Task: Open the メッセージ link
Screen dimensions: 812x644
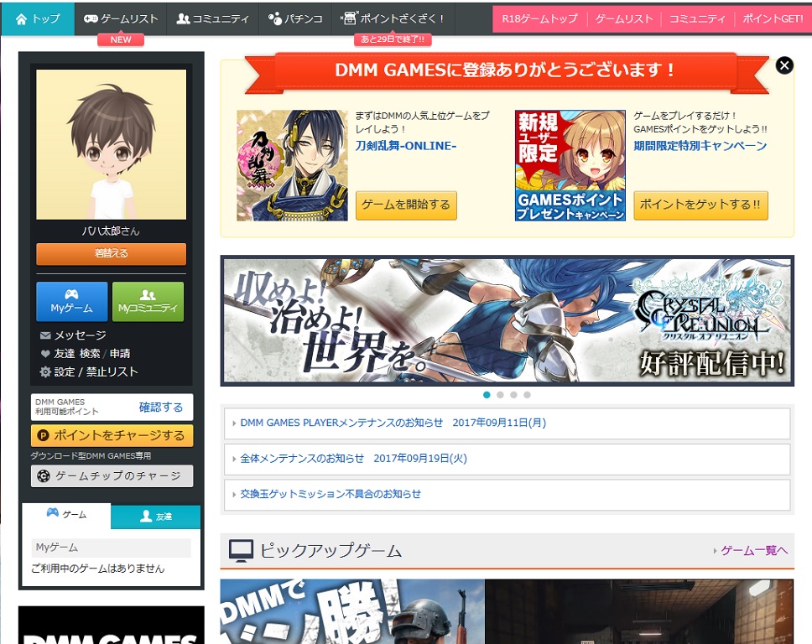Action: (x=81, y=335)
